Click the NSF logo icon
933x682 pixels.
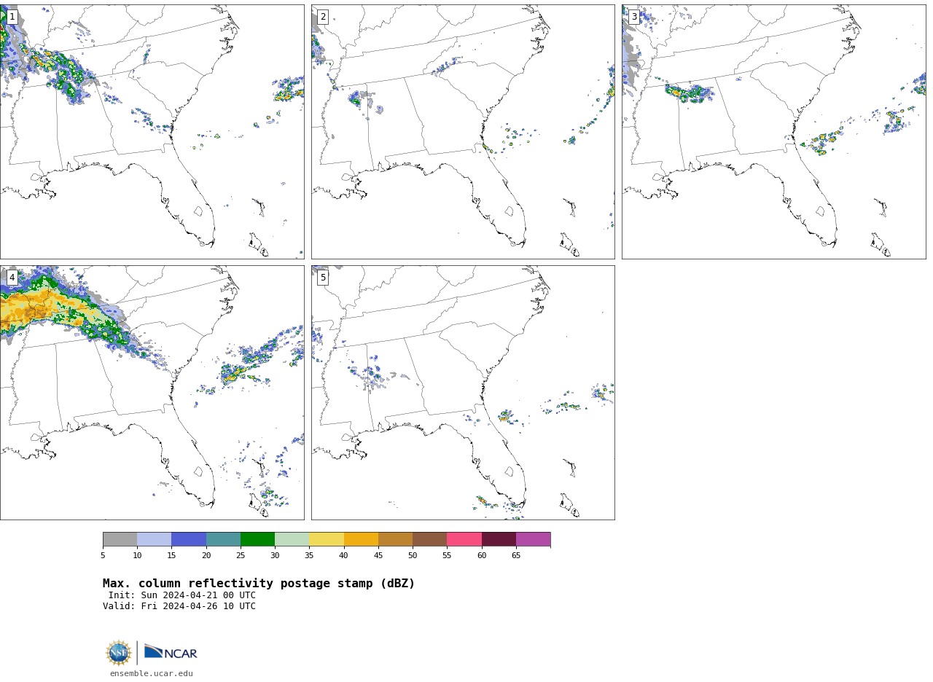[x=119, y=653]
